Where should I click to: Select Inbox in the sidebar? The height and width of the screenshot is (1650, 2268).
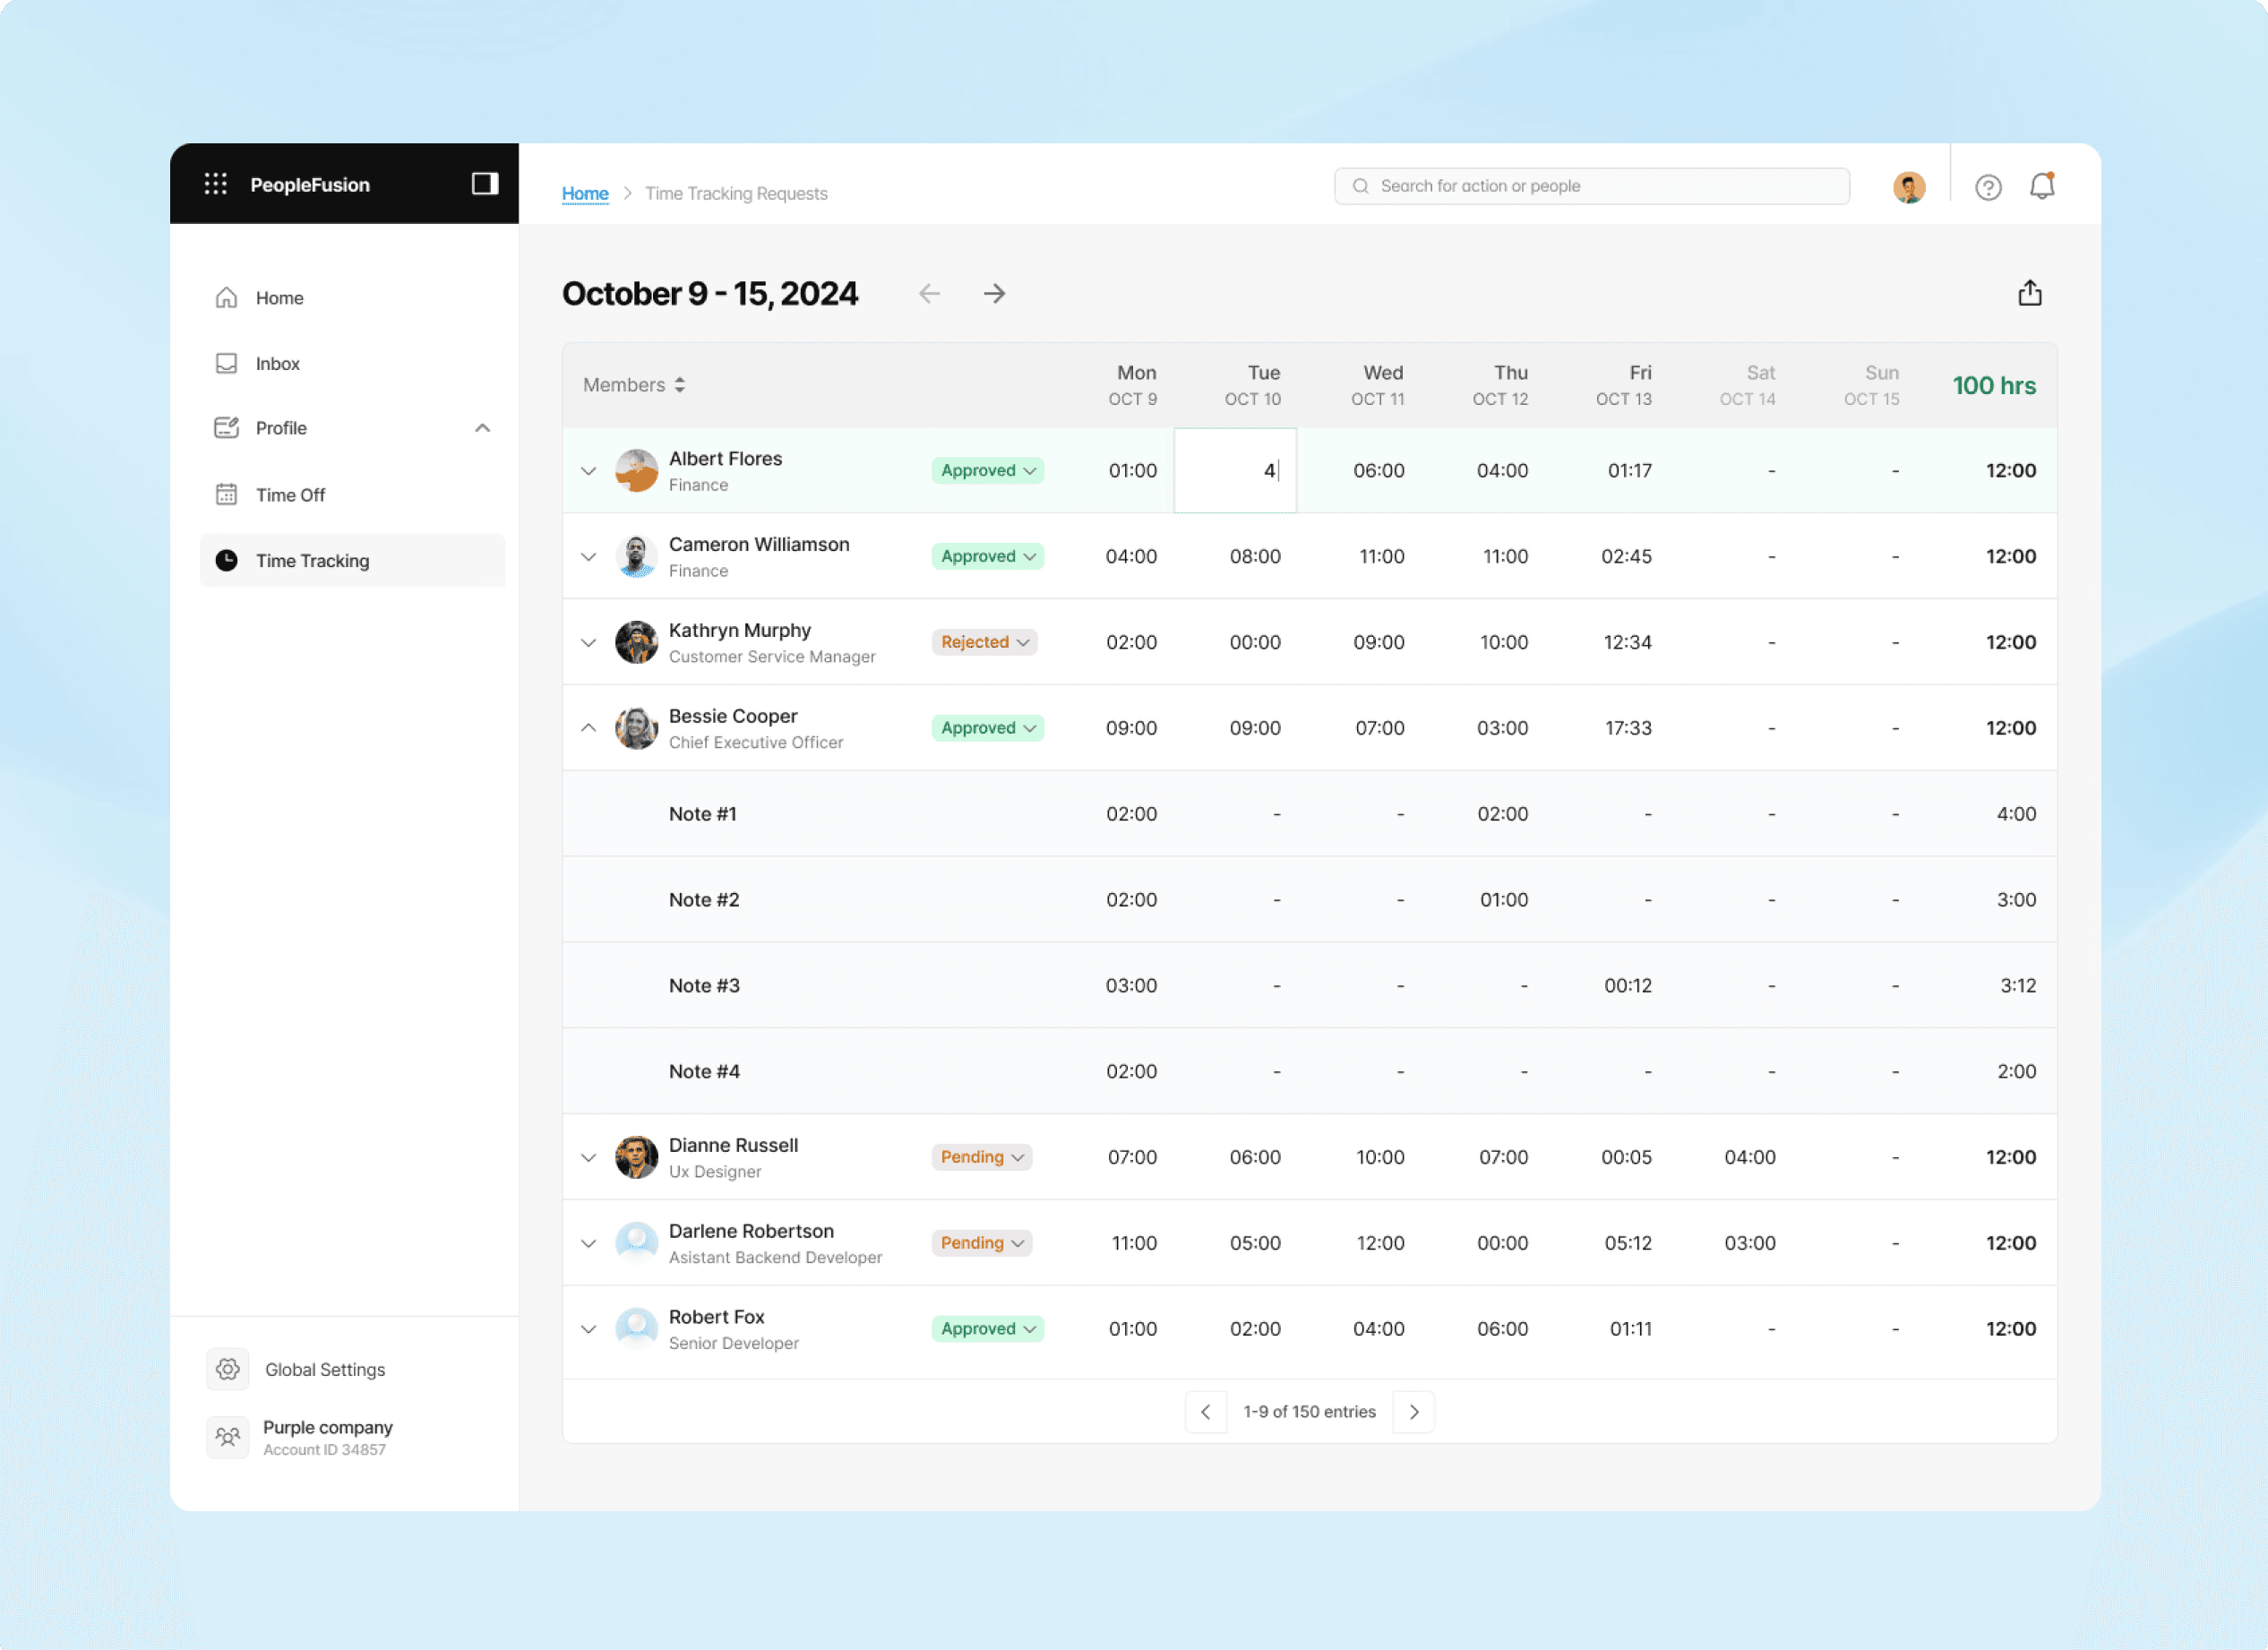click(277, 364)
